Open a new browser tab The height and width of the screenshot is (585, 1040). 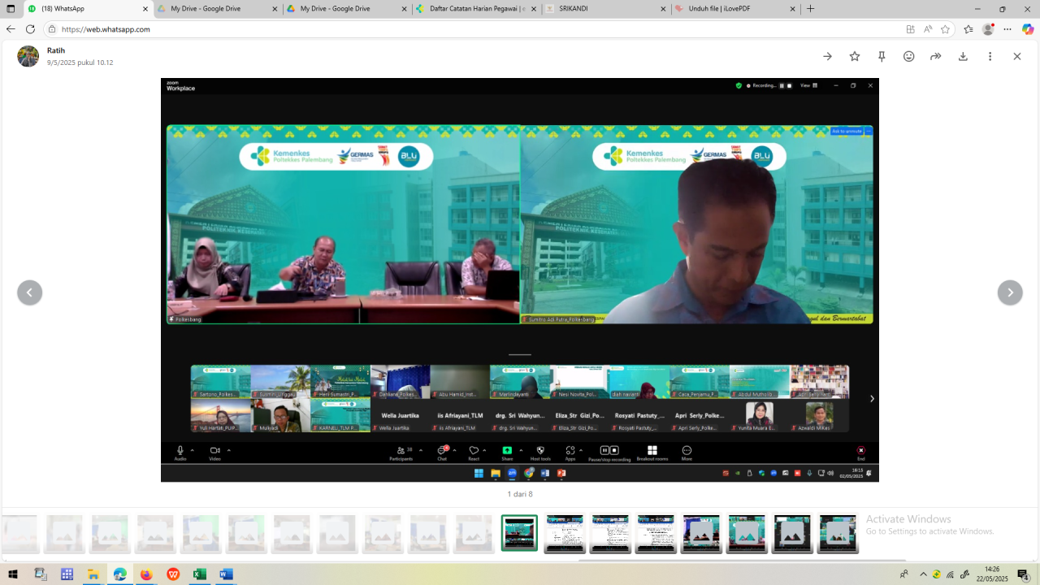[810, 9]
